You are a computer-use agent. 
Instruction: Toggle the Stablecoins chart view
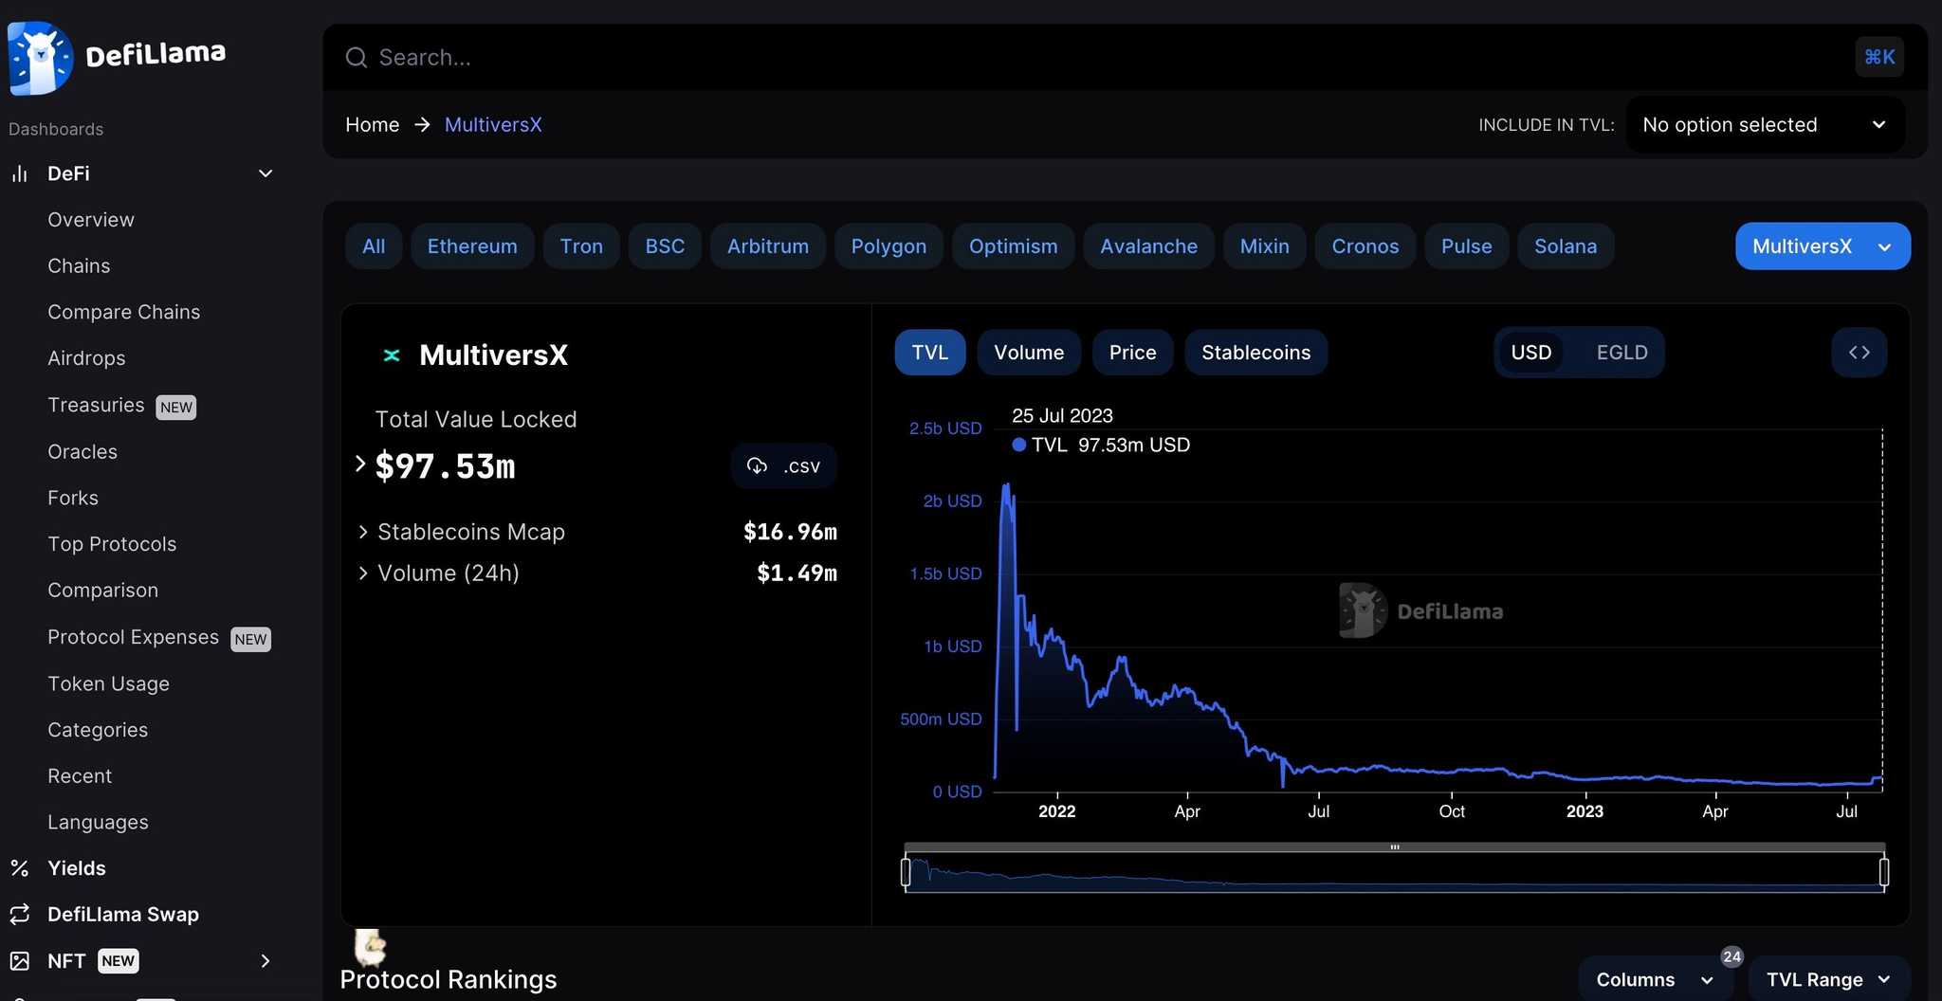[x=1256, y=352]
